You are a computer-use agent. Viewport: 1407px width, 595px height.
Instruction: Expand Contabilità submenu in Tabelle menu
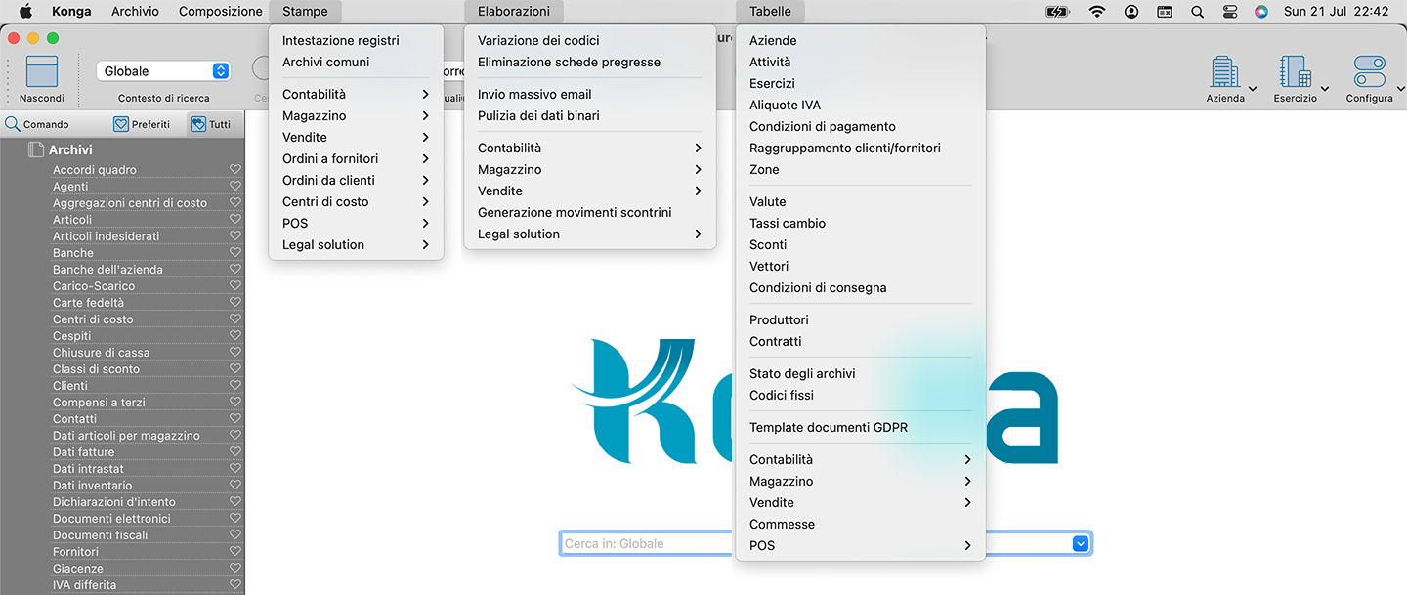tap(860, 459)
